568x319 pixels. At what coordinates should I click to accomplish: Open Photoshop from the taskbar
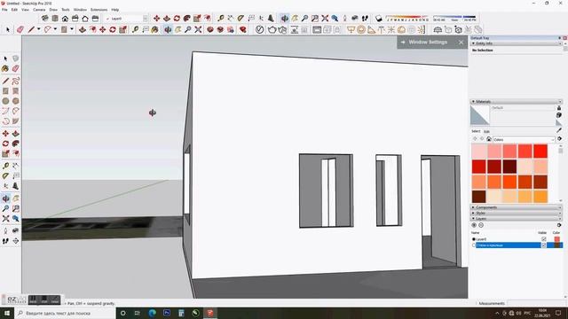(167, 313)
